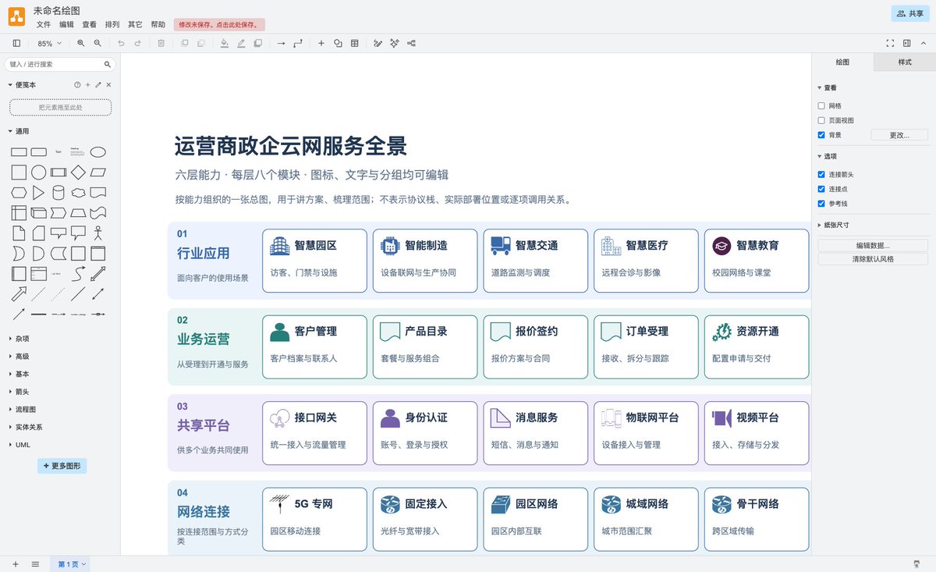936x572 pixels.
Task: Select the diamond shape in General palette
Action: click(78, 172)
